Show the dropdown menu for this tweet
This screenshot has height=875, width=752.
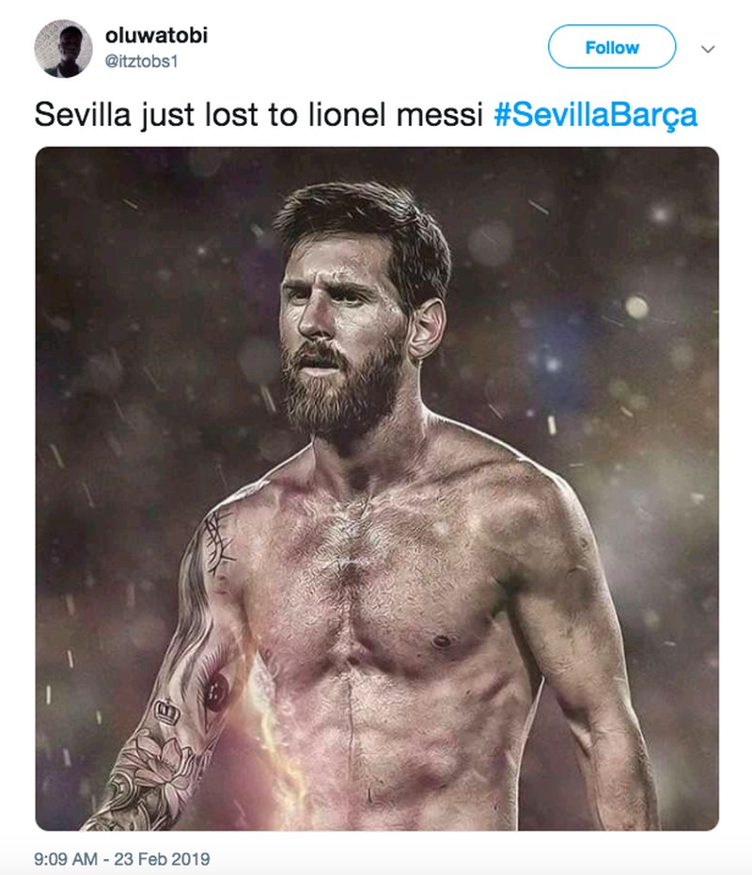coord(708,48)
